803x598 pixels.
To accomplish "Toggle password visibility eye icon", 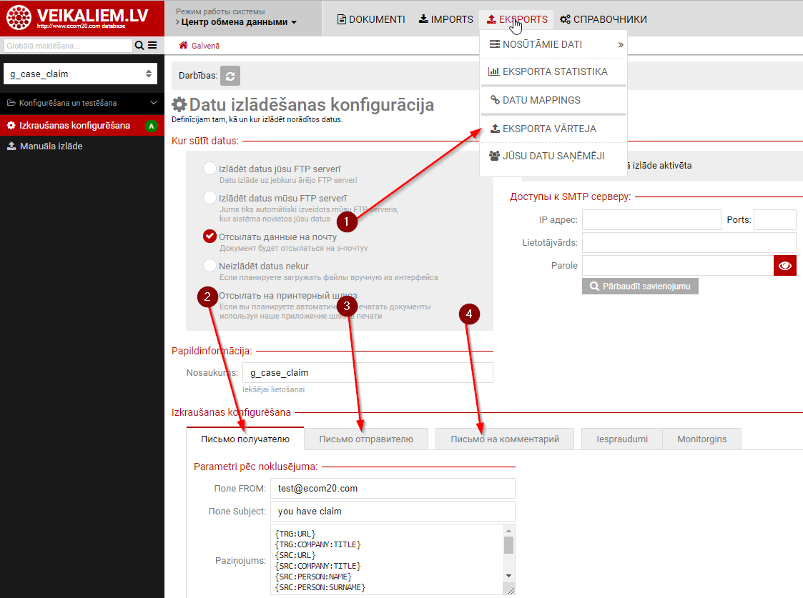I will click(784, 266).
